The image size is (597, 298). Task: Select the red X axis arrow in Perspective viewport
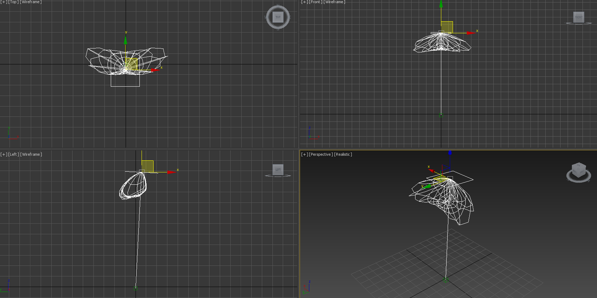tap(431, 171)
